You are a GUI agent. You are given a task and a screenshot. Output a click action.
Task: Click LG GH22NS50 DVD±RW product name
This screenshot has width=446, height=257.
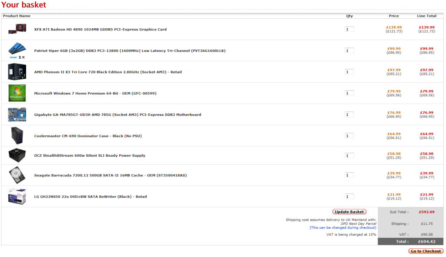[x=91, y=196]
